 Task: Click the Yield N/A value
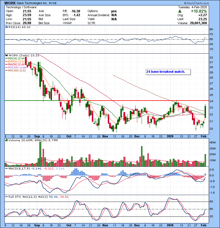click(x=114, y=19)
